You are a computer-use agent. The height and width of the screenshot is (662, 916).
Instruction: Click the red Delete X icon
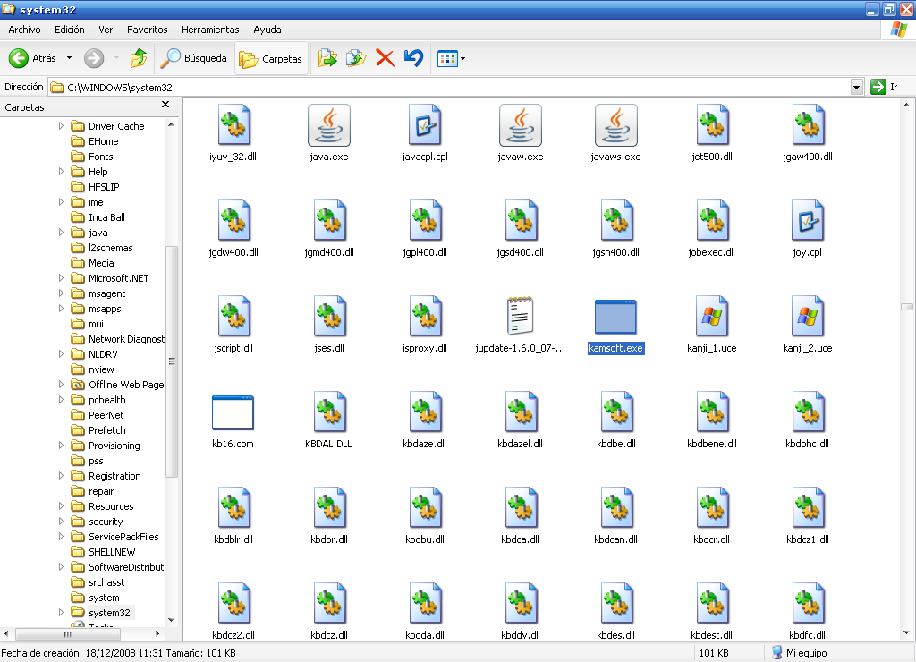coord(386,58)
